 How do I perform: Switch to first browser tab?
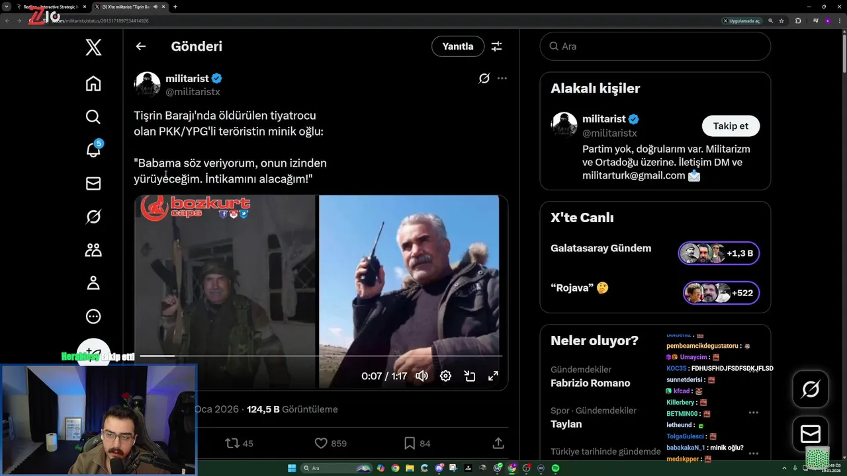pyautogui.click(x=53, y=7)
